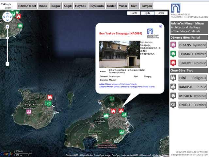Click the Ünlüler celebrities type icon

click(x=173, y=105)
